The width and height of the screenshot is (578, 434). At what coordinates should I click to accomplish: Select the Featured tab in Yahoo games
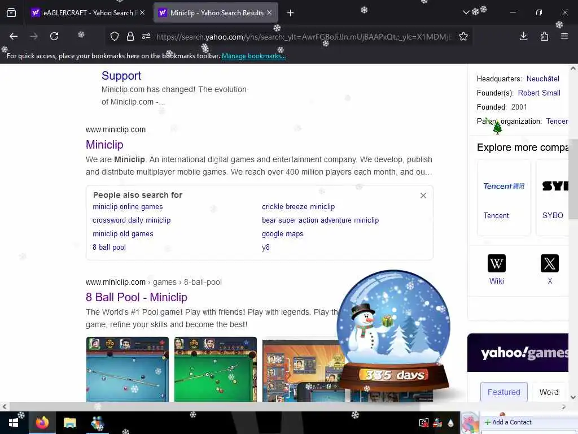click(504, 392)
